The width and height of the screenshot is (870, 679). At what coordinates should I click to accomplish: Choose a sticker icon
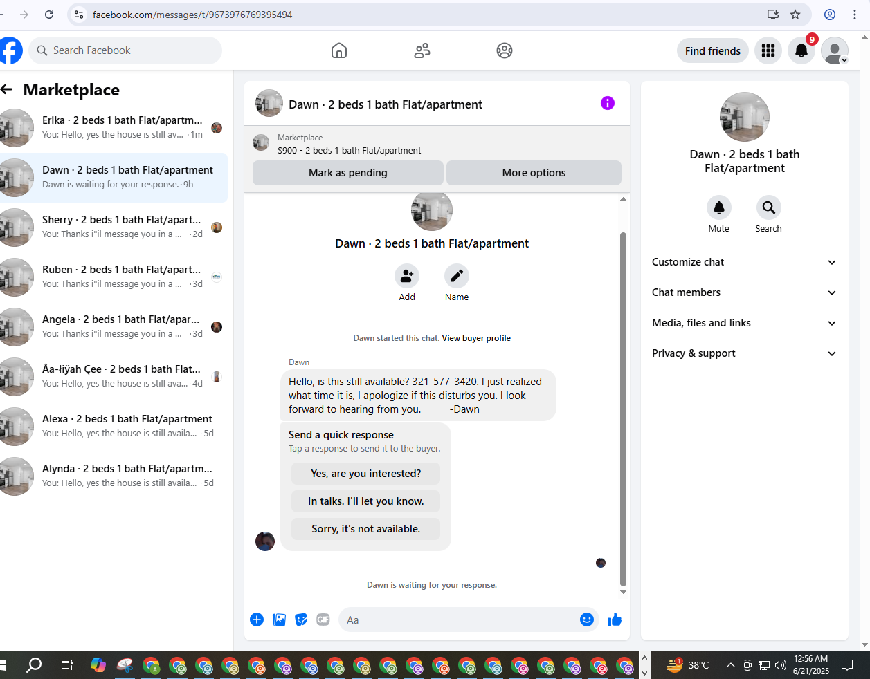[x=301, y=620]
